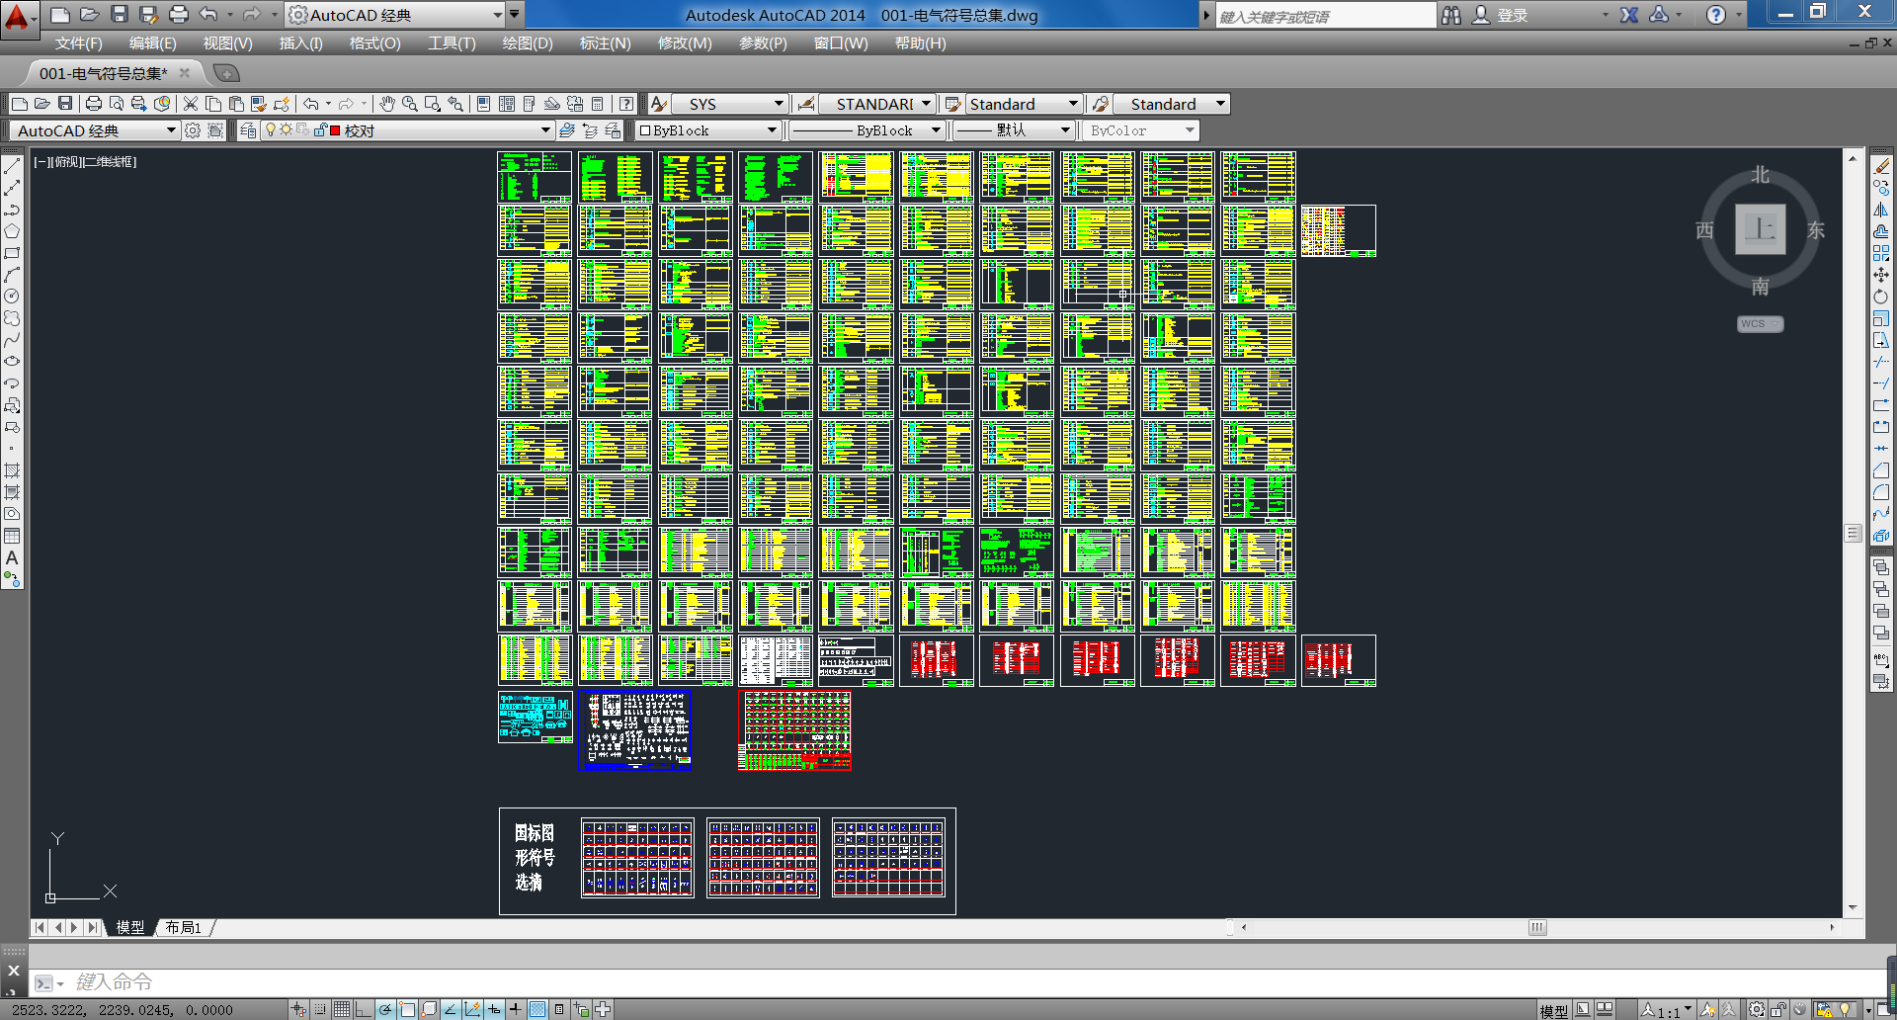The width and height of the screenshot is (1897, 1020).
Task: Toggle Polar tracking in status bar
Action: pos(385,1009)
